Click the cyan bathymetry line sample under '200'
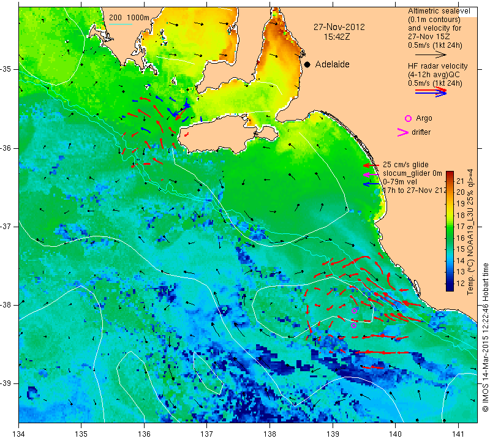Viewport: 490px width, 441px height. point(120,24)
